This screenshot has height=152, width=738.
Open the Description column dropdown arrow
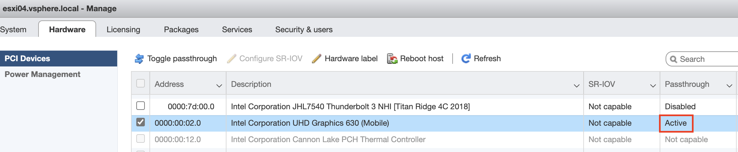click(x=576, y=86)
